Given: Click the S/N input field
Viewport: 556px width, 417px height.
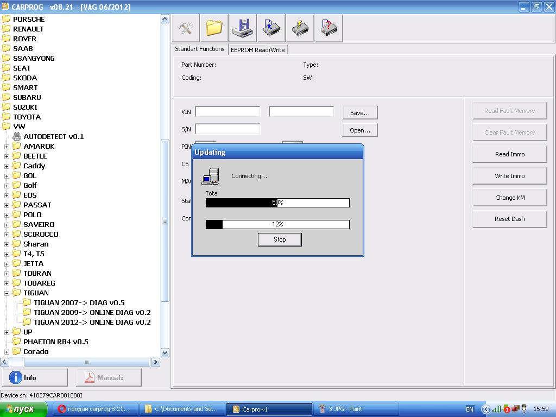Looking at the screenshot, I should click(228, 129).
